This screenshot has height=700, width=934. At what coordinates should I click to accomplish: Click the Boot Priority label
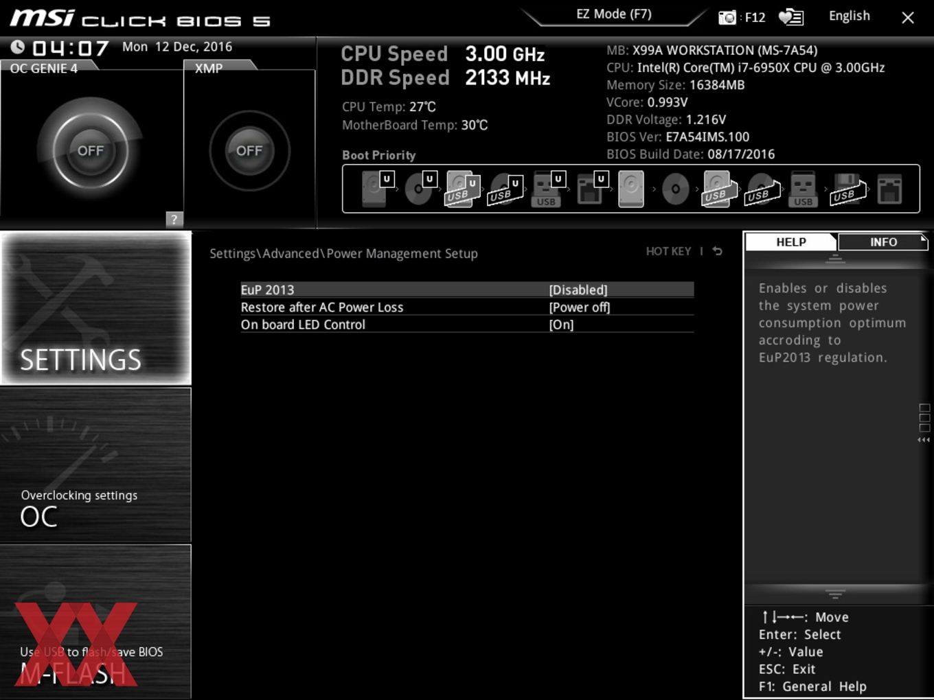(379, 155)
